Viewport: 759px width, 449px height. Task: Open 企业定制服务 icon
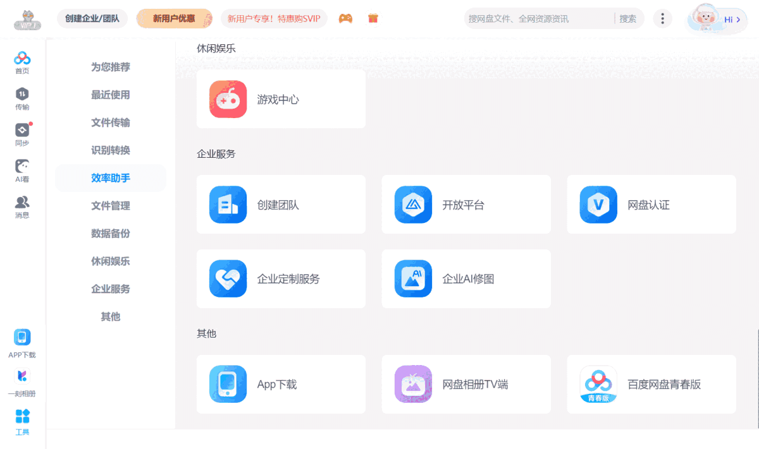[x=228, y=278]
